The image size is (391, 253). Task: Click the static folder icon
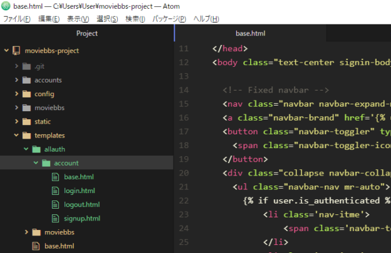(x=26, y=121)
